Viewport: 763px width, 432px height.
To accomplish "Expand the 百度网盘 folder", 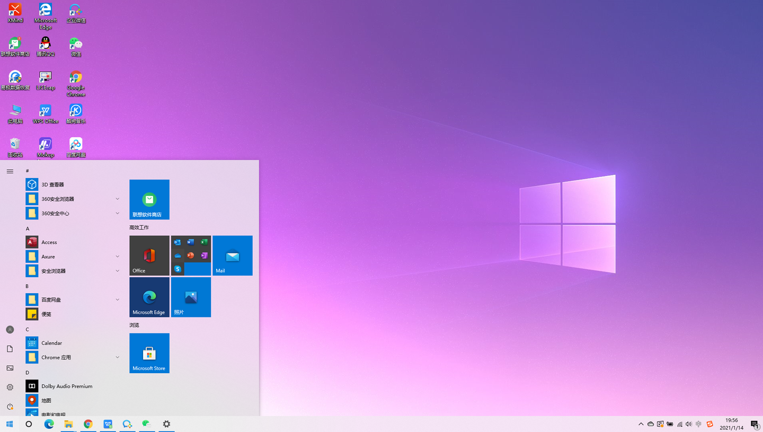I will pyautogui.click(x=74, y=299).
